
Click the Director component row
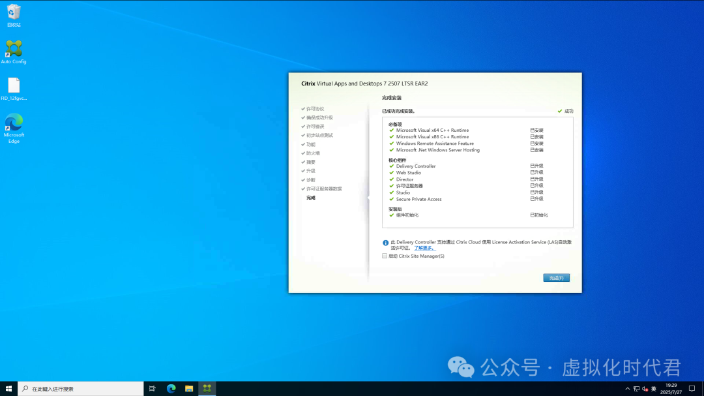point(467,179)
